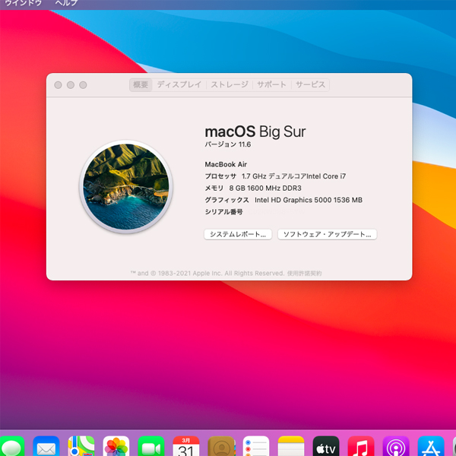Open the Music app from the Dock
The height and width of the screenshot is (456, 456).
click(x=361, y=447)
